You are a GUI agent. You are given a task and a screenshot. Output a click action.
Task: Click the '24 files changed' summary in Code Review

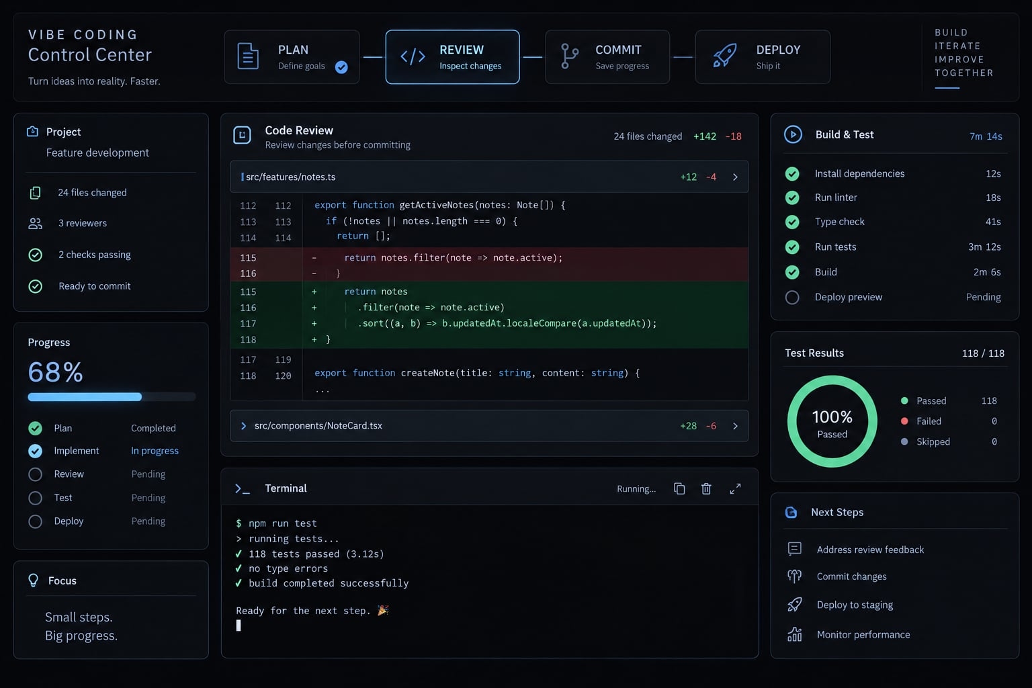pos(648,136)
